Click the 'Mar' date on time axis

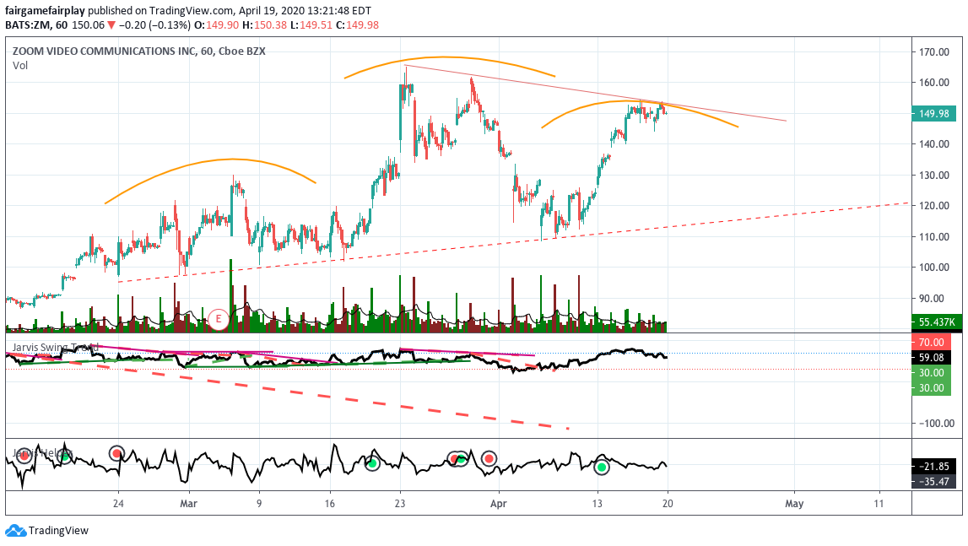pos(189,503)
